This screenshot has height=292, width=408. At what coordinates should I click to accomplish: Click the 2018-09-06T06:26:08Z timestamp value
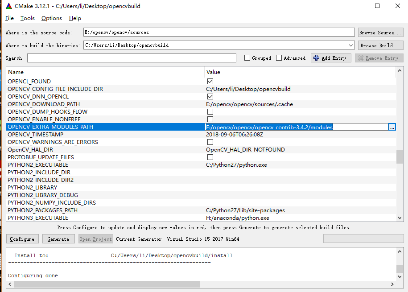(x=235, y=135)
